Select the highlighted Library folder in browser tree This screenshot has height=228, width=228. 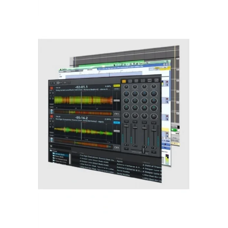point(61,154)
